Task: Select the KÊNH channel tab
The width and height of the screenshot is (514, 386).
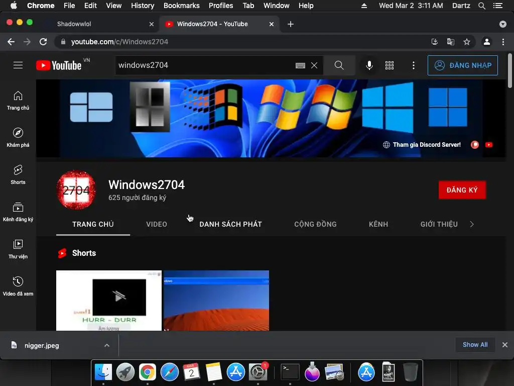Action: click(378, 224)
